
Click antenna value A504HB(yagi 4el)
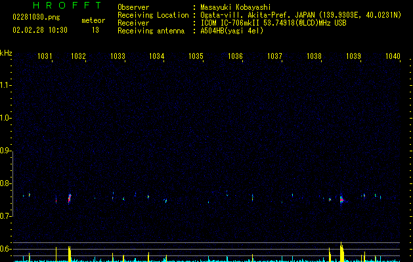pyautogui.click(x=232, y=31)
